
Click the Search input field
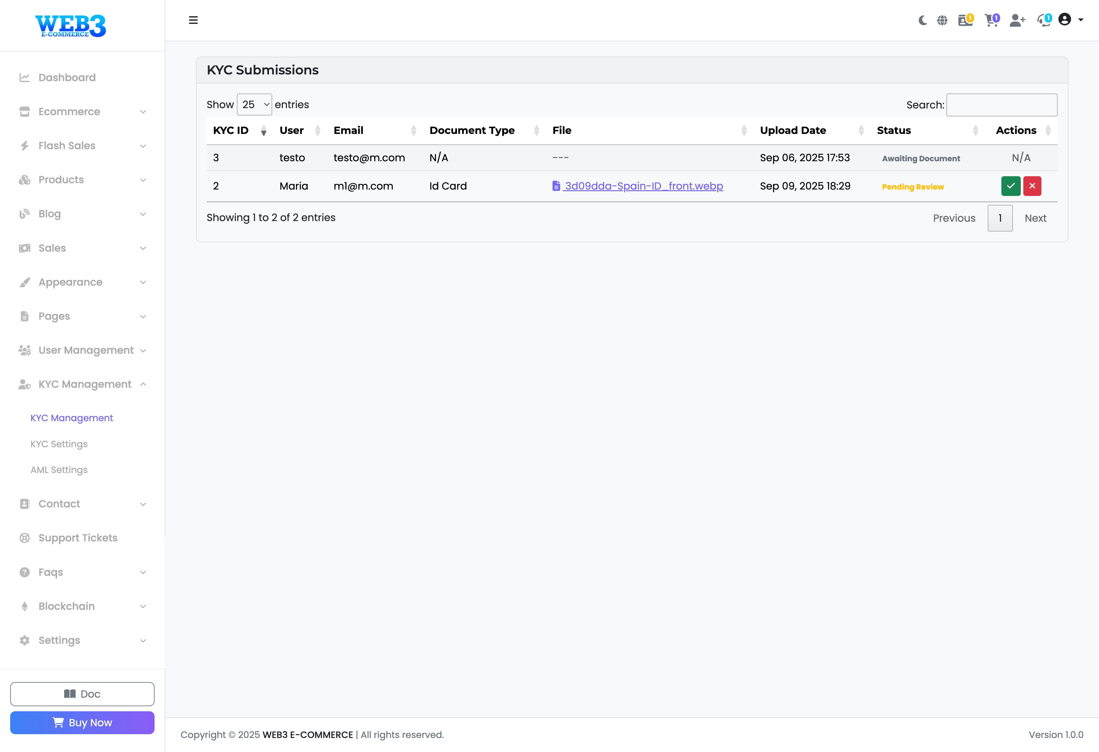(1002, 105)
